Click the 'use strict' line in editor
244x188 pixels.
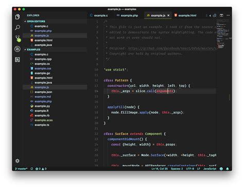[x=116, y=70]
